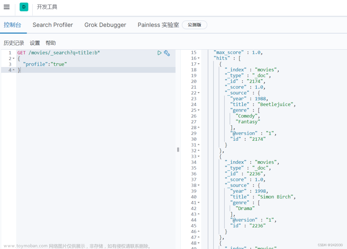Click the "@version" line at row 29
347x249 pixels.
[253, 133]
